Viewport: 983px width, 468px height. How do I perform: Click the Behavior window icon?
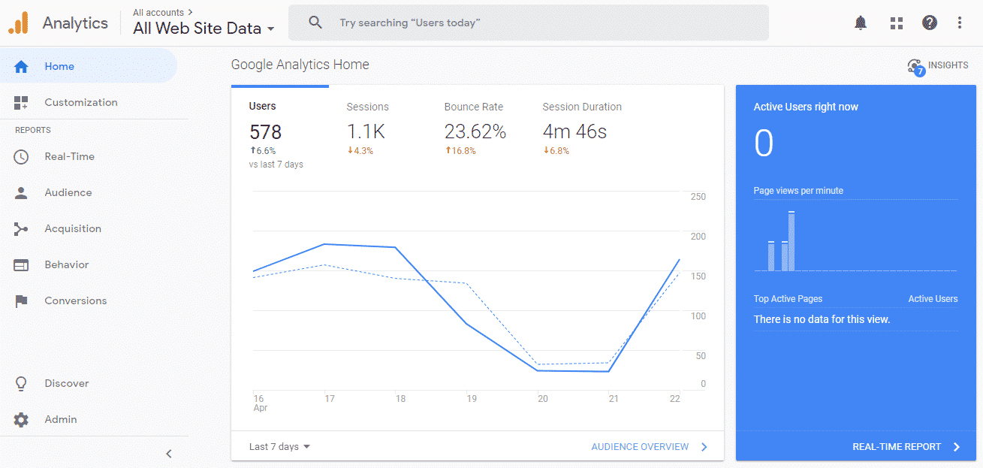point(21,264)
